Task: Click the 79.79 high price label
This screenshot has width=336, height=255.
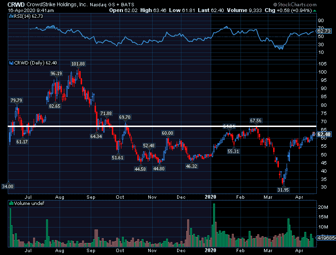Action: pyautogui.click(x=16, y=101)
